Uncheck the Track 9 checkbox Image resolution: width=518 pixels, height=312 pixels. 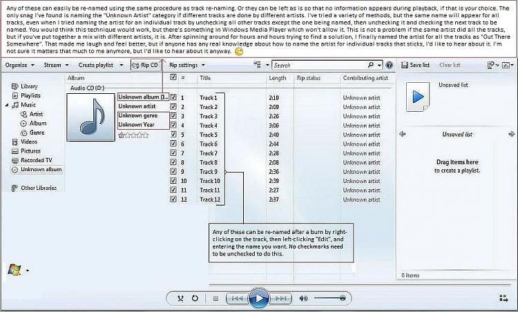[x=173, y=171]
